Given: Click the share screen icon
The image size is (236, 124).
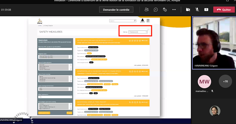Looking at the screenshot, I should (x=206, y=10).
